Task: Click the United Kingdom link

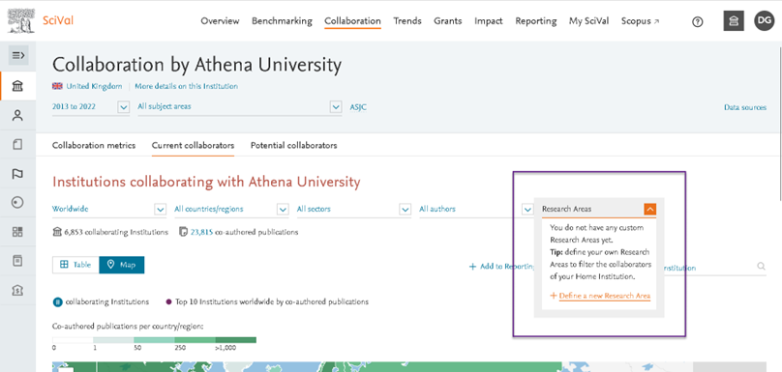Action: tap(94, 86)
